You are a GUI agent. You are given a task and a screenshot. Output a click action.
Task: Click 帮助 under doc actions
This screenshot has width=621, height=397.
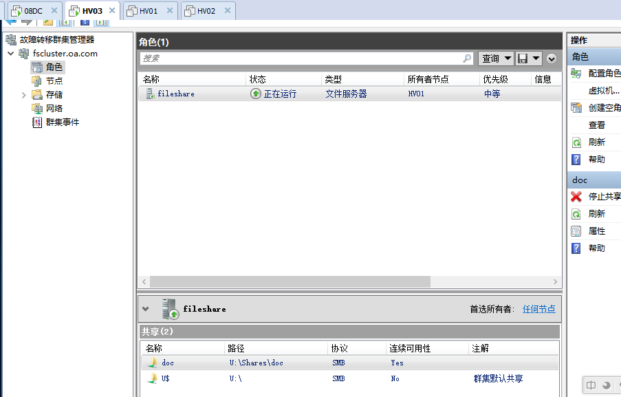596,248
